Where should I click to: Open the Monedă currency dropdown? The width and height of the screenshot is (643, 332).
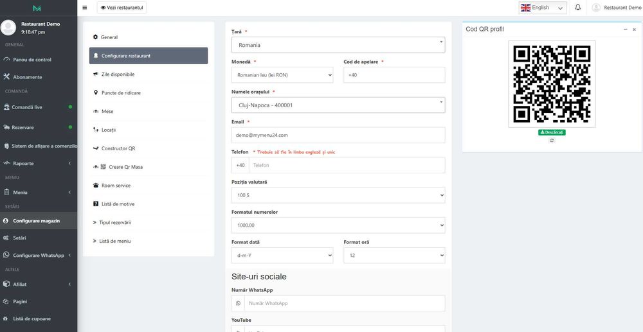click(282, 75)
